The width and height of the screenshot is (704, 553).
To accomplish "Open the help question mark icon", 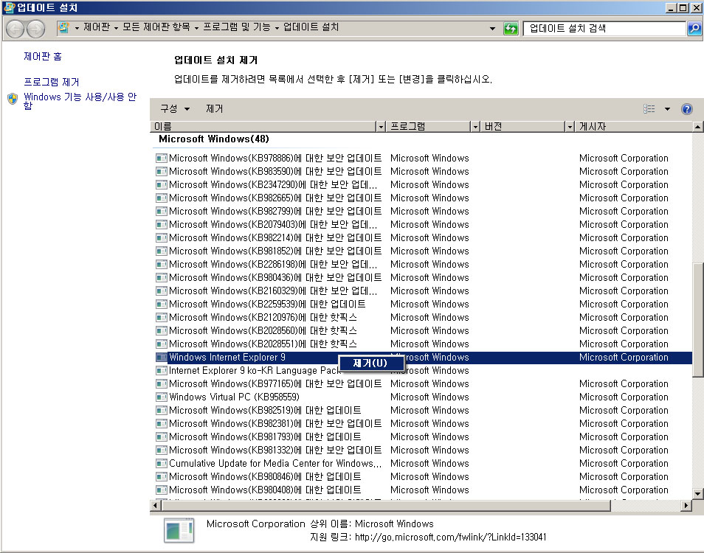I will pos(687,109).
